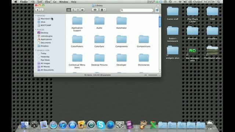The height and width of the screenshot is (132, 235).
Task: Select the Developer folder
Action: [122, 58]
